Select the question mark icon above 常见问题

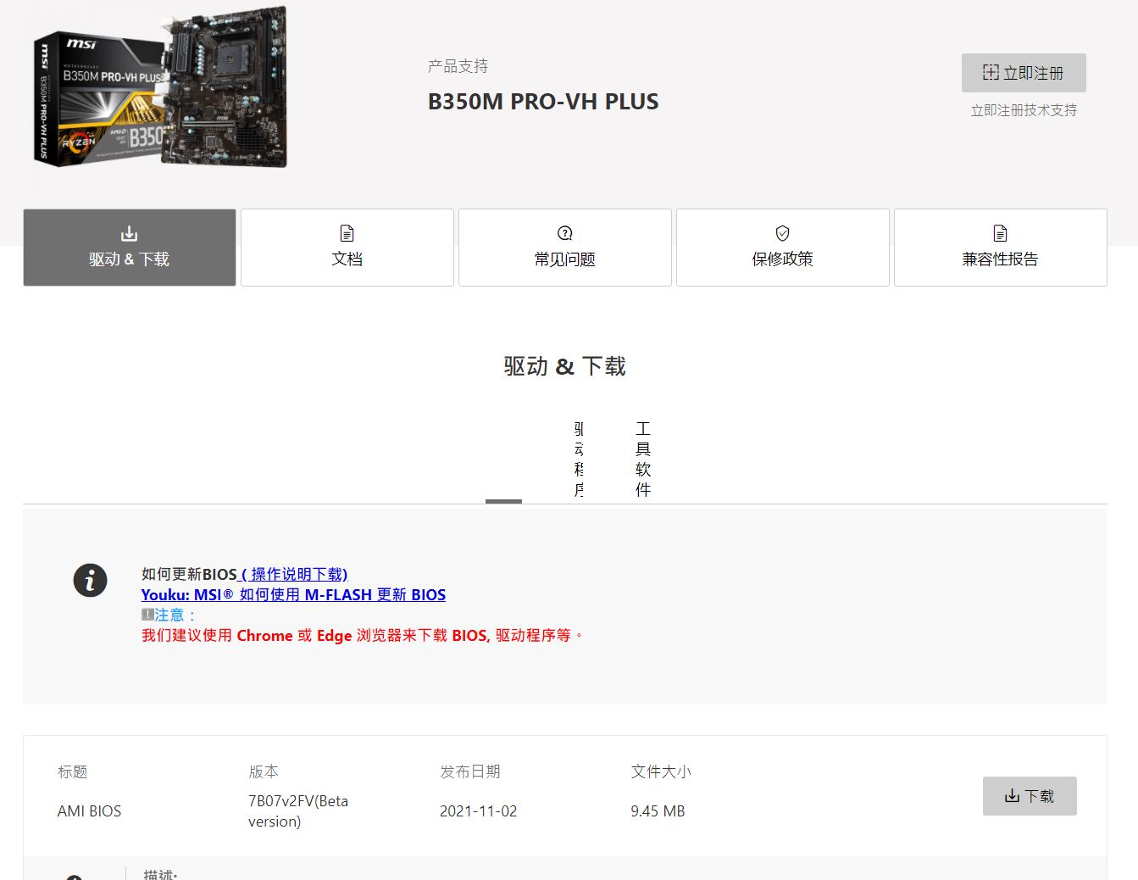(x=564, y=232)
